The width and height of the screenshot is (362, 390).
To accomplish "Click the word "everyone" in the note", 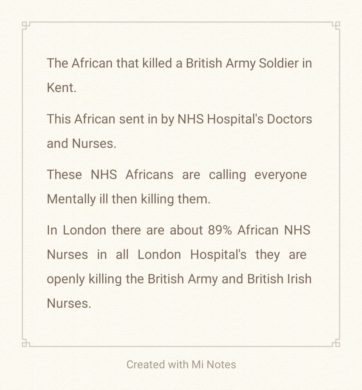I will [280, 174].
